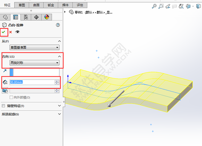The height and width of the screenshot is (146, 202).
Task: Click the Section View icon
Action: 174,6
